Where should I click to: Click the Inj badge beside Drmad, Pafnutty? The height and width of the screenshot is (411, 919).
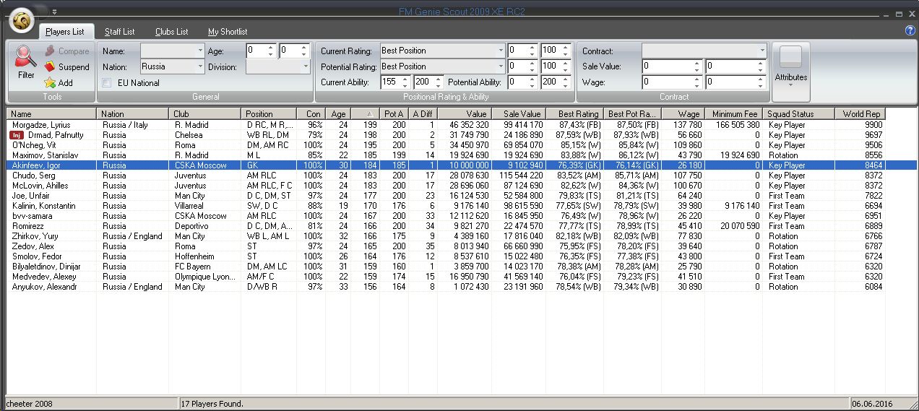[17, 135]
